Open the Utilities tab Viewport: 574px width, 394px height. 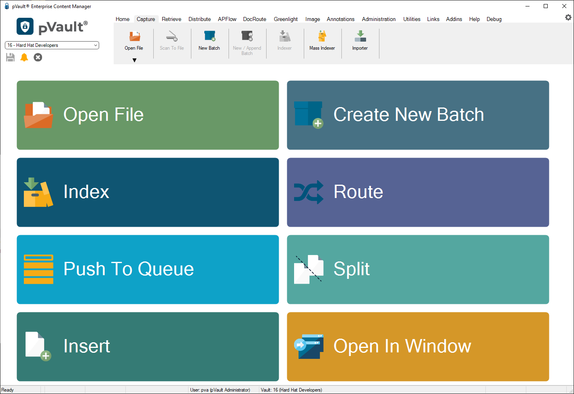412,19
